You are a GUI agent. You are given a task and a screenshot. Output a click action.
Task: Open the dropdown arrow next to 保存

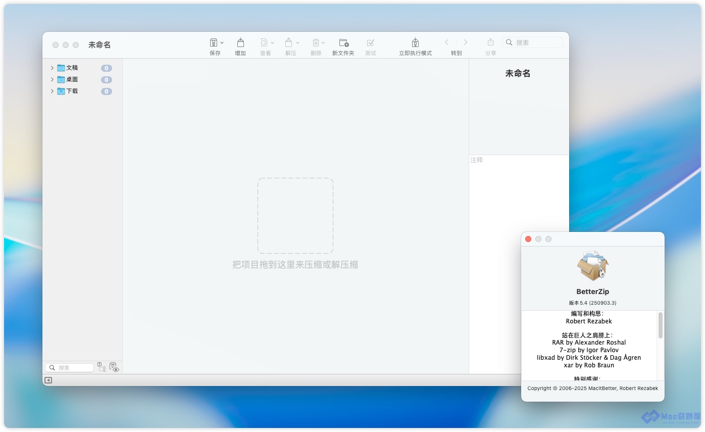click(x=222, y=43)
